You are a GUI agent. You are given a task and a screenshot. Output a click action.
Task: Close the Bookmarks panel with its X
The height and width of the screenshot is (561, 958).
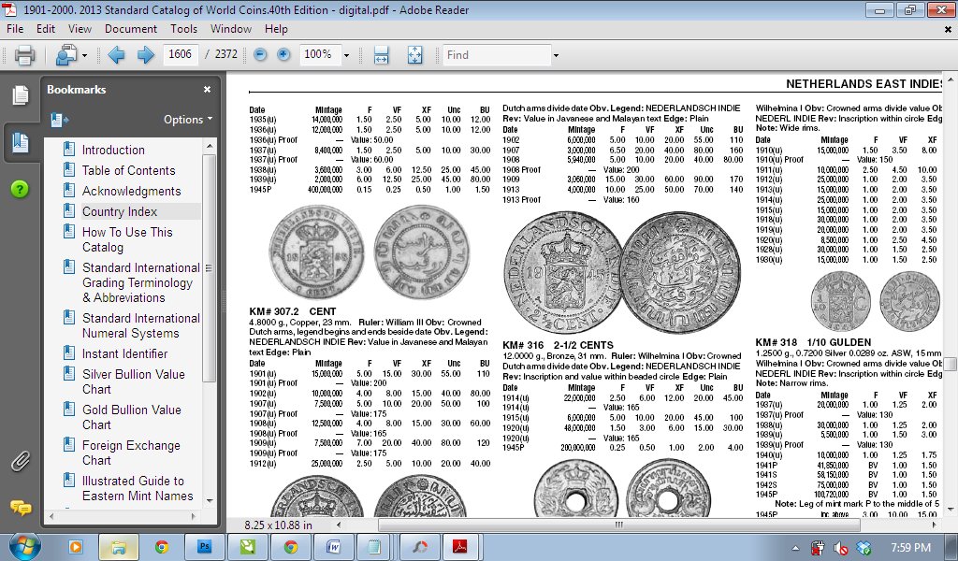coord(207,89)
